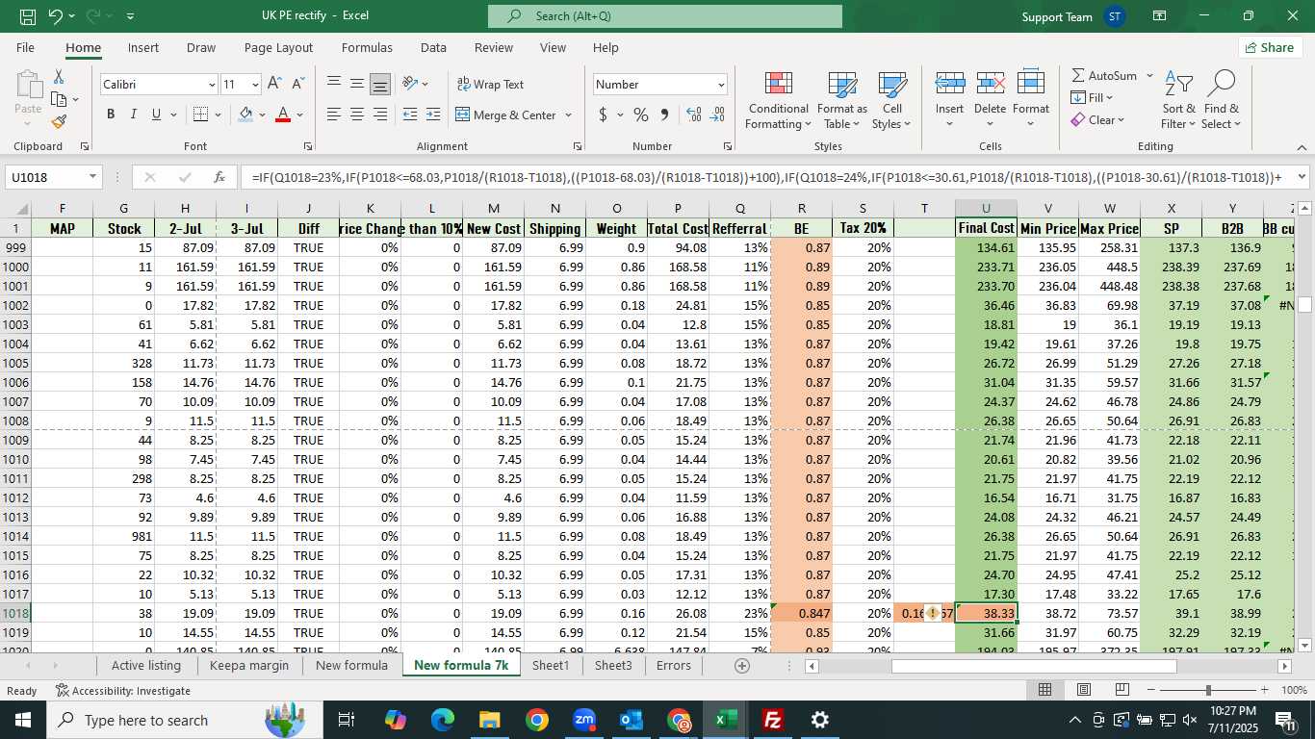The height and width of the screenshot is (739, 1315).
Task: Toggle Bold formatting
Action: (111, 115)
